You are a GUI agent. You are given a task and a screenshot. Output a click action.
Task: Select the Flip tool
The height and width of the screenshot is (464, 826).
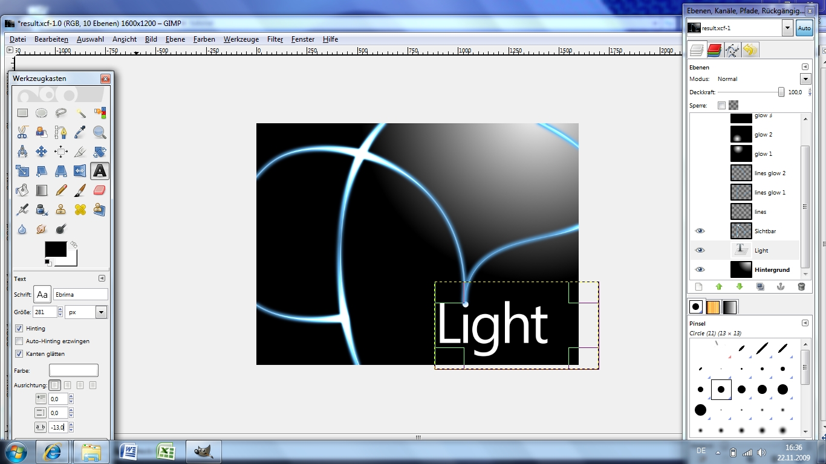pyautogui.click(x=80, y=171)
